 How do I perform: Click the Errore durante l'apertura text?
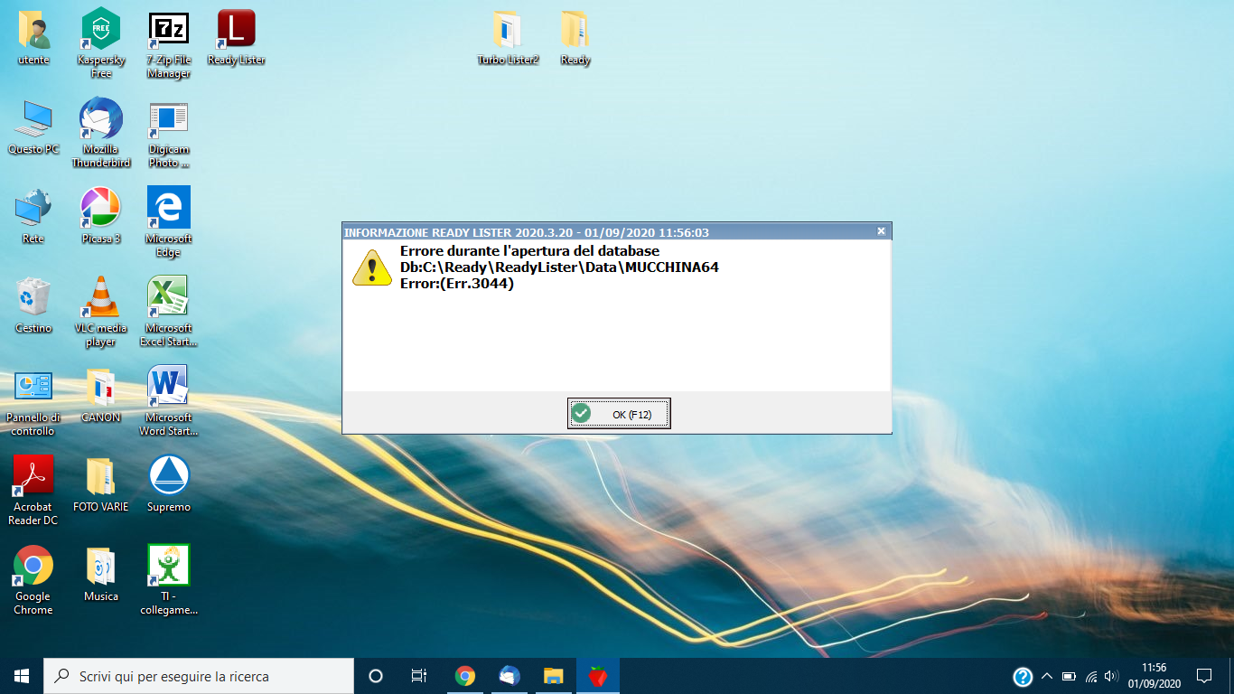pyautogui.click(x=529, y=251)
